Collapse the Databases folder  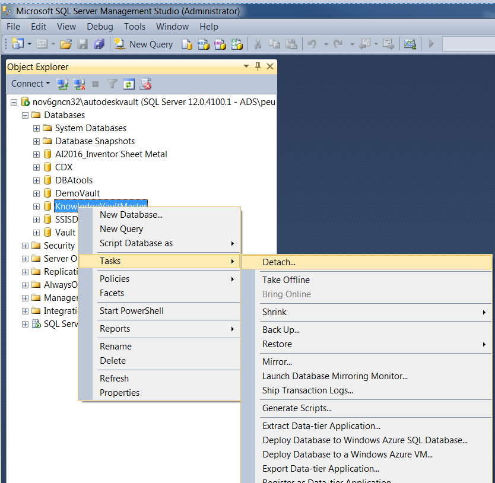pos(24,115)
